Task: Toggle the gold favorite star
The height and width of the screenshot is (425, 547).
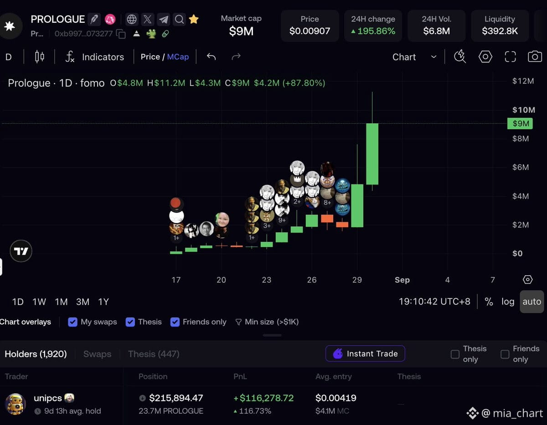Action: (x=194, y=19)
